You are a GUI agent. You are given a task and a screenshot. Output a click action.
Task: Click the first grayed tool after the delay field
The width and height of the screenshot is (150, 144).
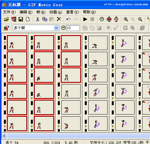coord(85,28)
